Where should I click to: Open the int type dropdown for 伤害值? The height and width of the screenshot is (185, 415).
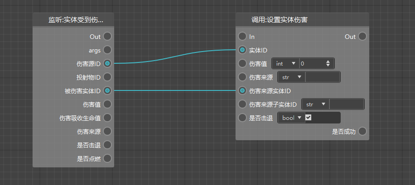[x=286, y=63]
